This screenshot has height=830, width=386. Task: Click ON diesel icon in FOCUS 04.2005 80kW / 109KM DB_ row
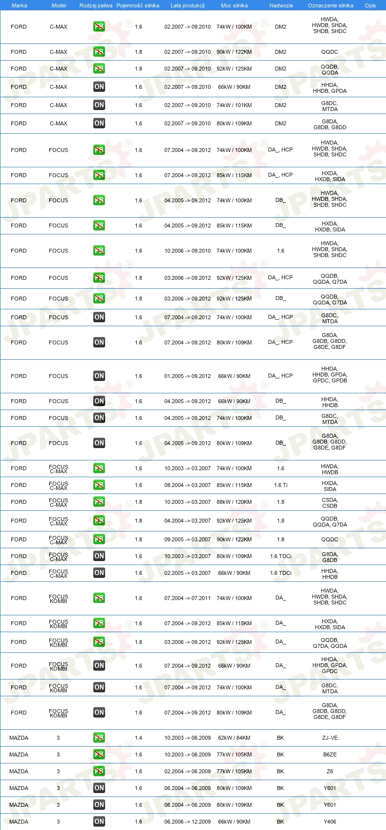point(99,443)
